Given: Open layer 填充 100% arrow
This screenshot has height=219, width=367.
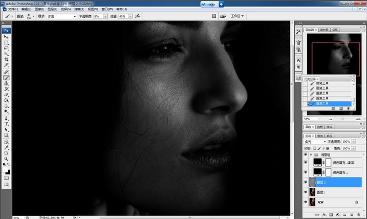Looking at the screenshot, I should pos(353,148).
